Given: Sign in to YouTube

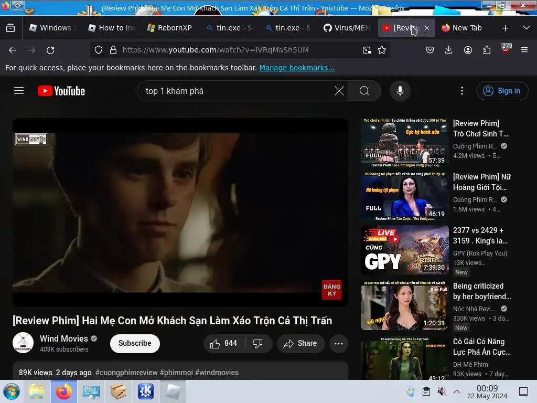Looking at the screenshot, I should point(502,91).
